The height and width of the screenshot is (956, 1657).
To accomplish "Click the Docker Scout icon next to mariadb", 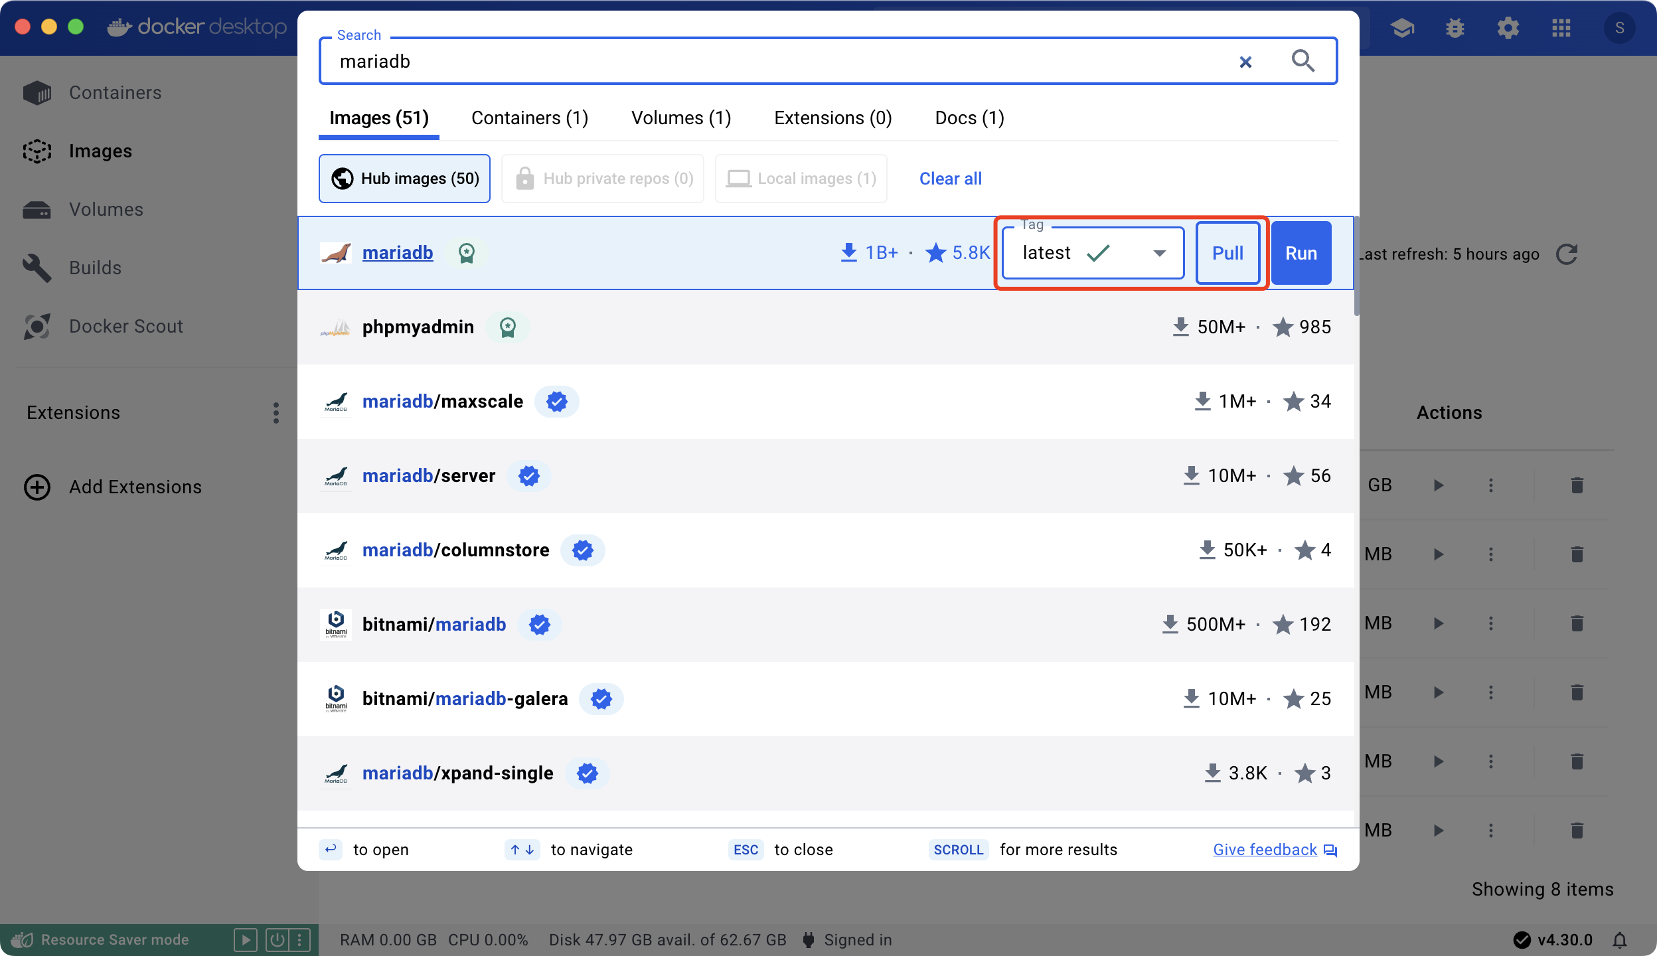I will [x=465, y=253].
